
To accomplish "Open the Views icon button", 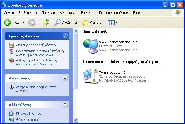I will coord(111,22).
